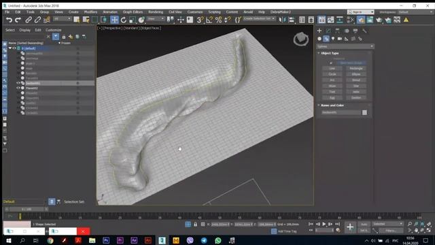
Task: Select the Lights category in Create panel
Action: coord(333,39)
